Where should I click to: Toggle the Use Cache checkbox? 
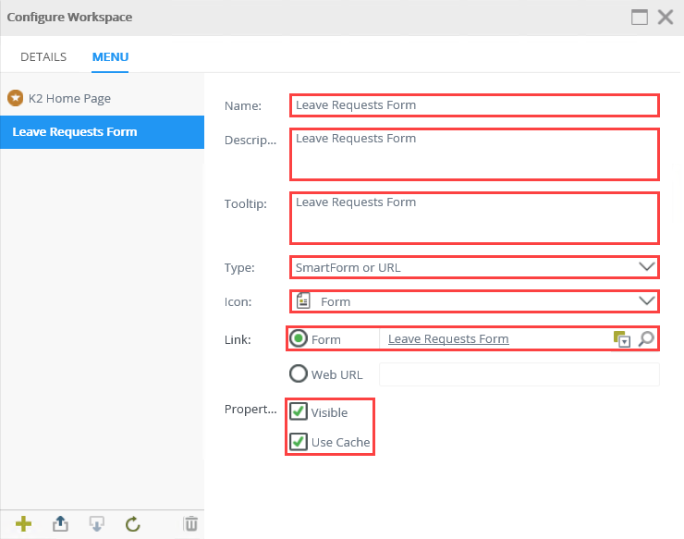pyautogui.click(x=299, y=441)
